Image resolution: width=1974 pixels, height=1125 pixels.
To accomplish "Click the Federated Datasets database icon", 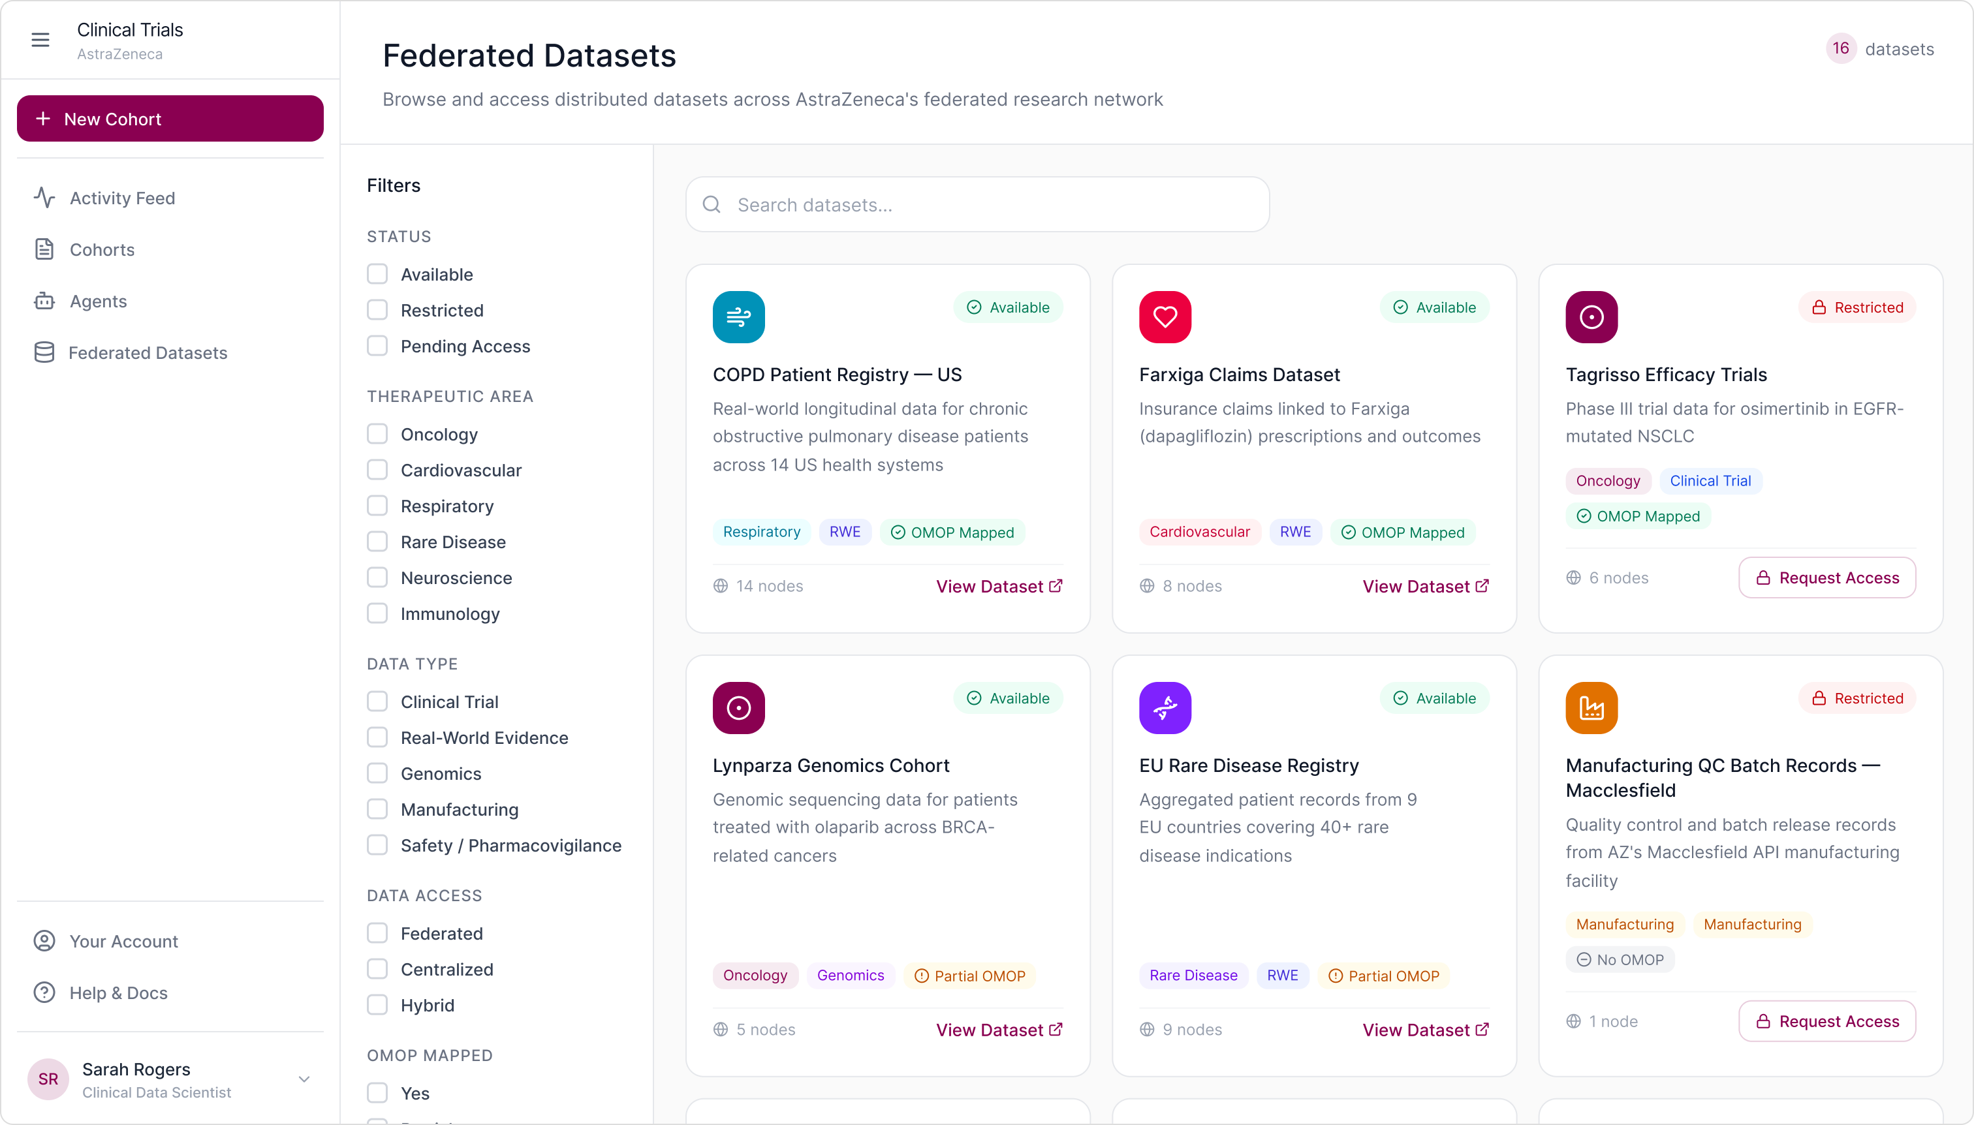I will click(44, 352).
